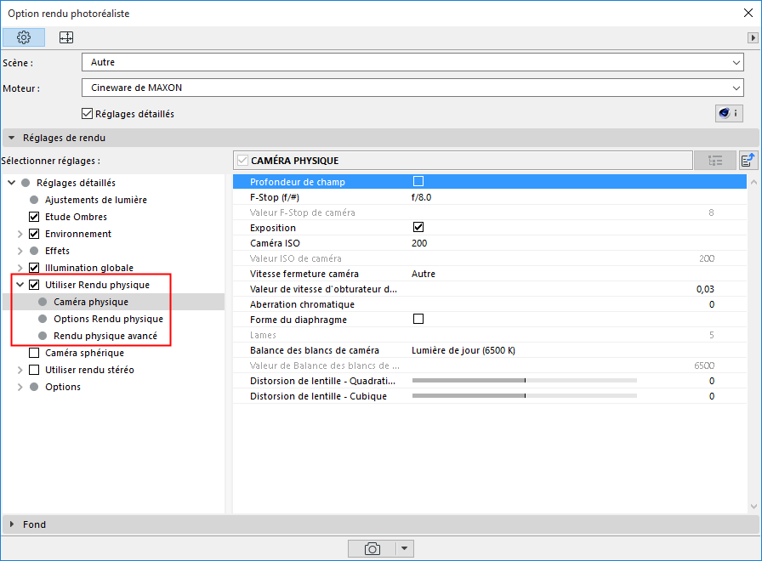Uncheck Utiliser Rendu physique checkbox
The image size is (762, 561).
(x=34, y=285)
